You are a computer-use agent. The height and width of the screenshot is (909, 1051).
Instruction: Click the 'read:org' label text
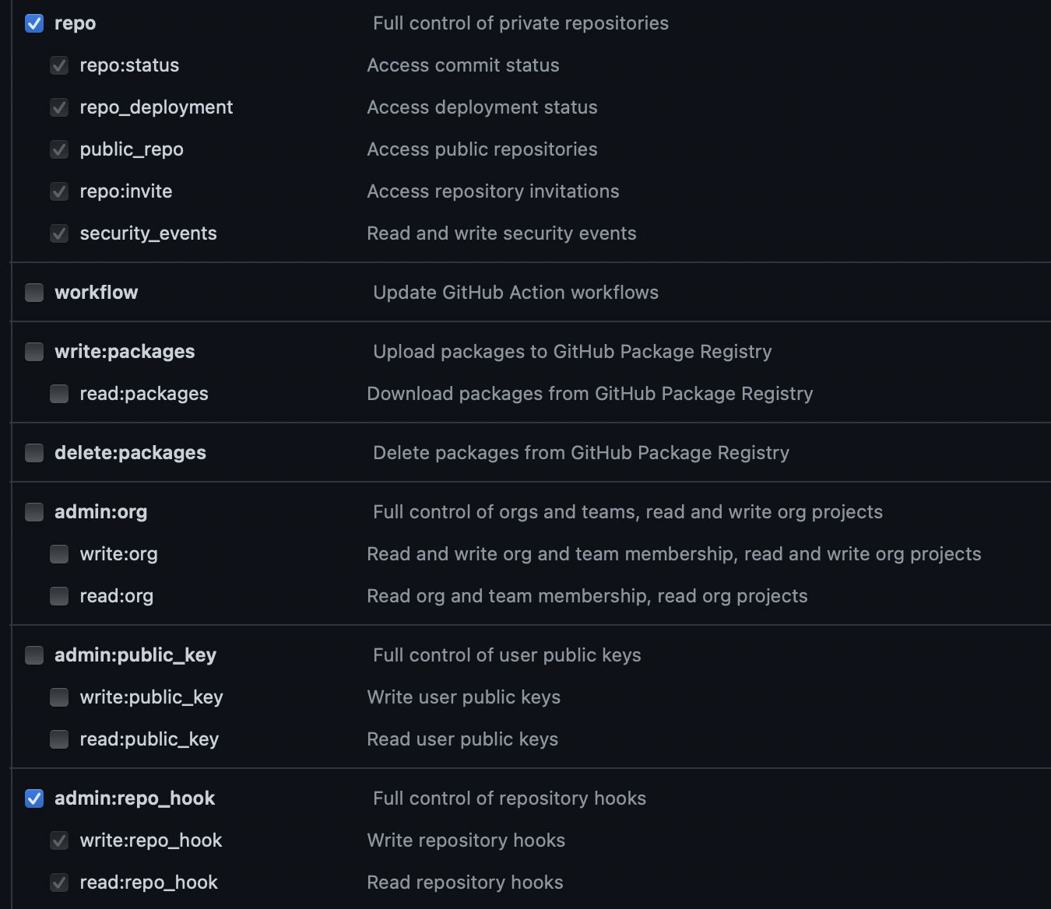coord(117,596)
